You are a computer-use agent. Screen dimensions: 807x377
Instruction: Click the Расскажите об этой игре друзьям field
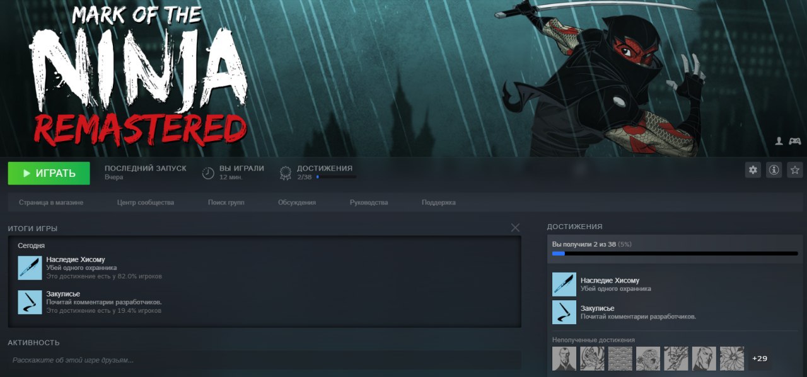[265, 360]
